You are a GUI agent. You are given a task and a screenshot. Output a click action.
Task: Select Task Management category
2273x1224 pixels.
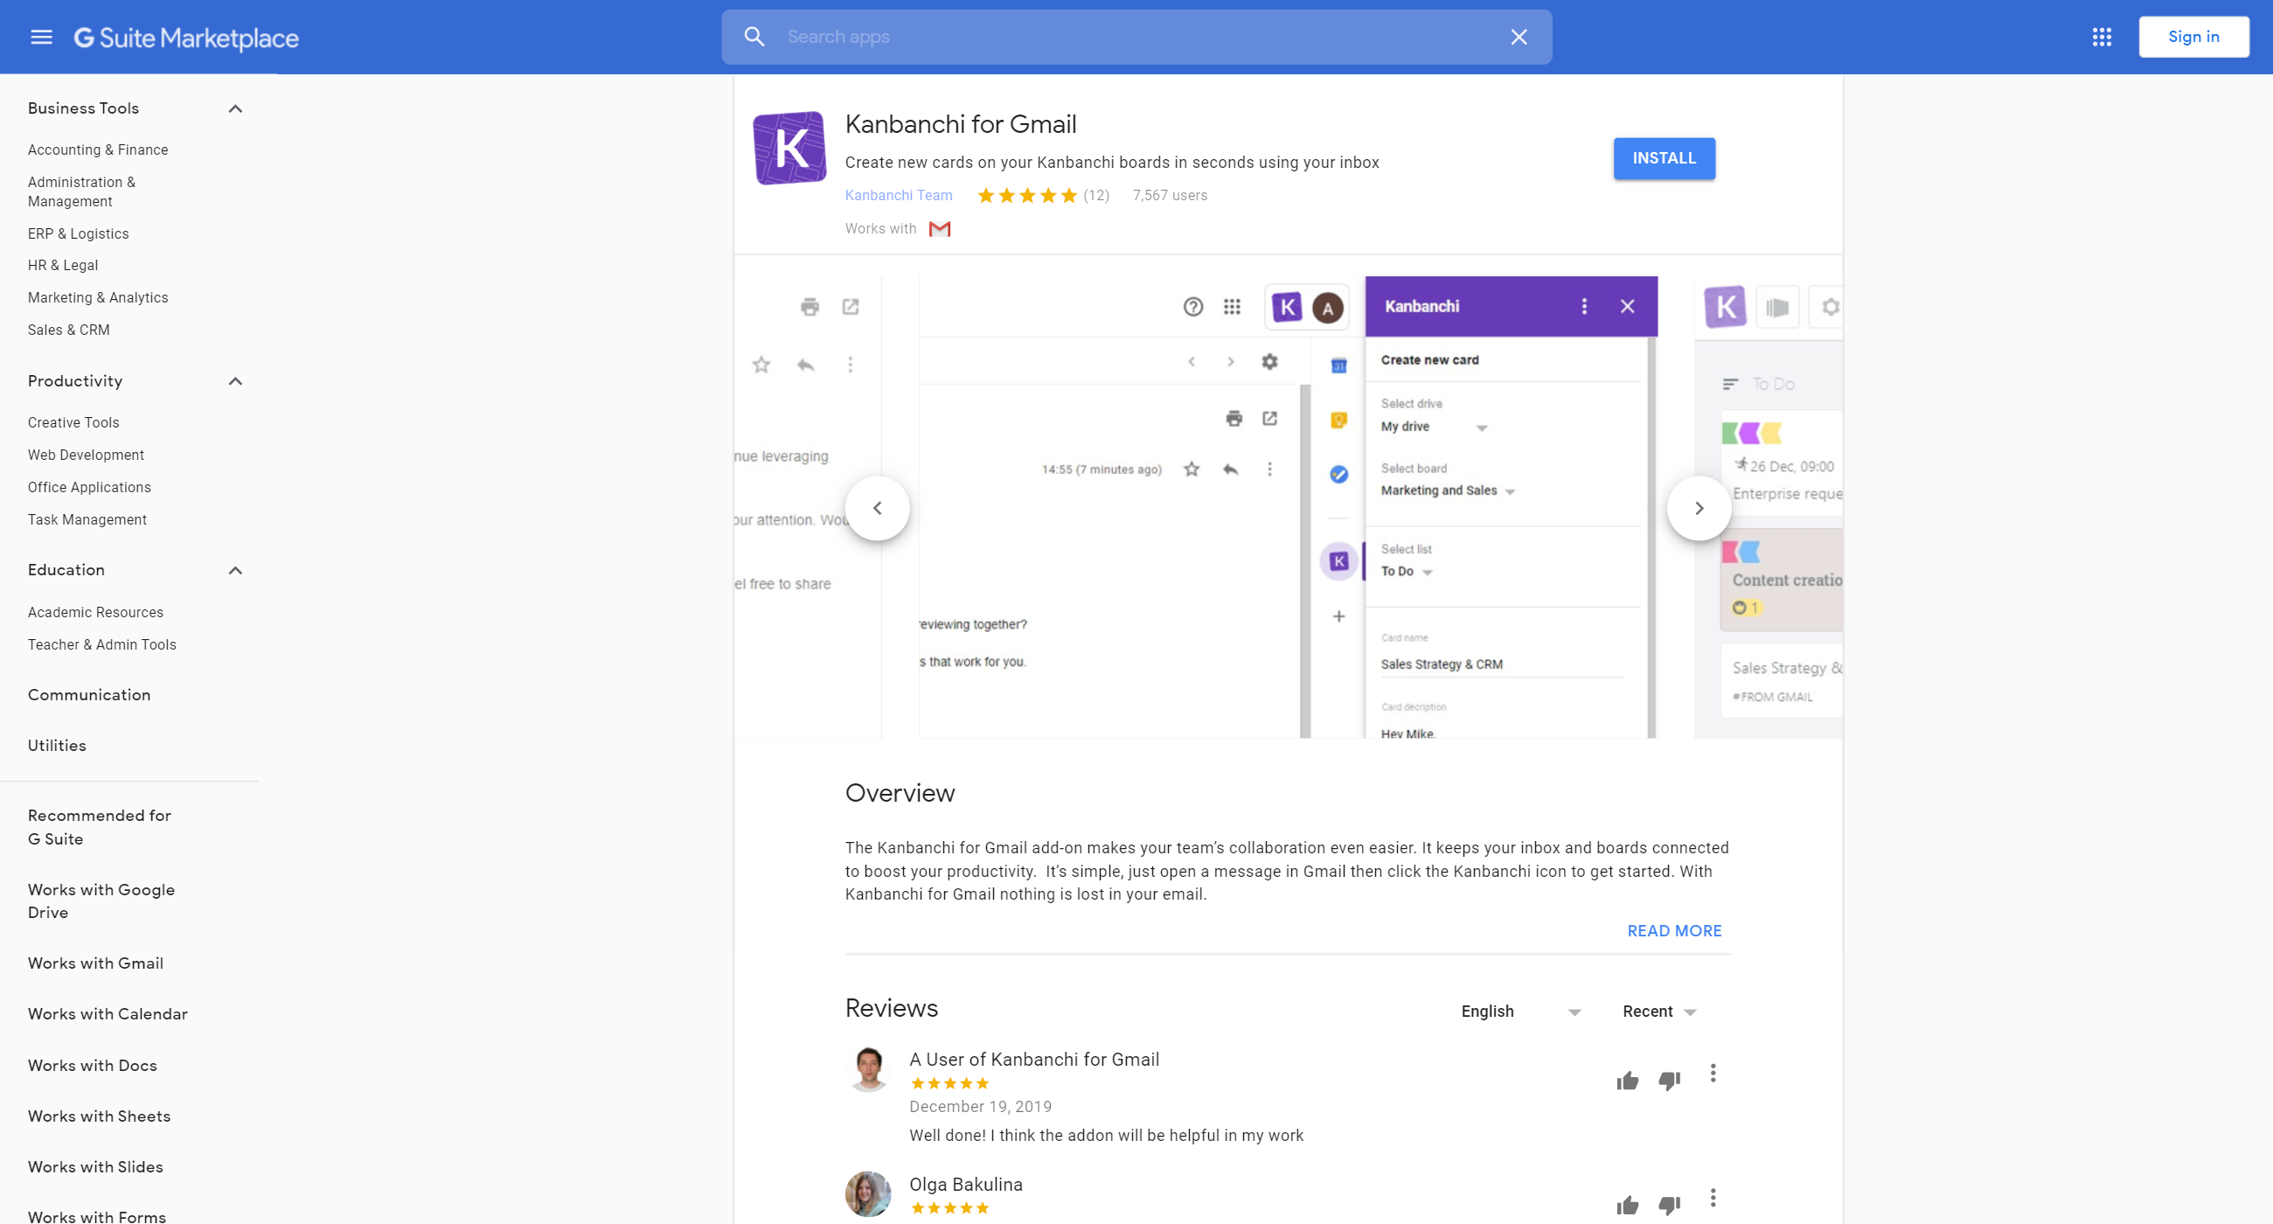(87, 520)
